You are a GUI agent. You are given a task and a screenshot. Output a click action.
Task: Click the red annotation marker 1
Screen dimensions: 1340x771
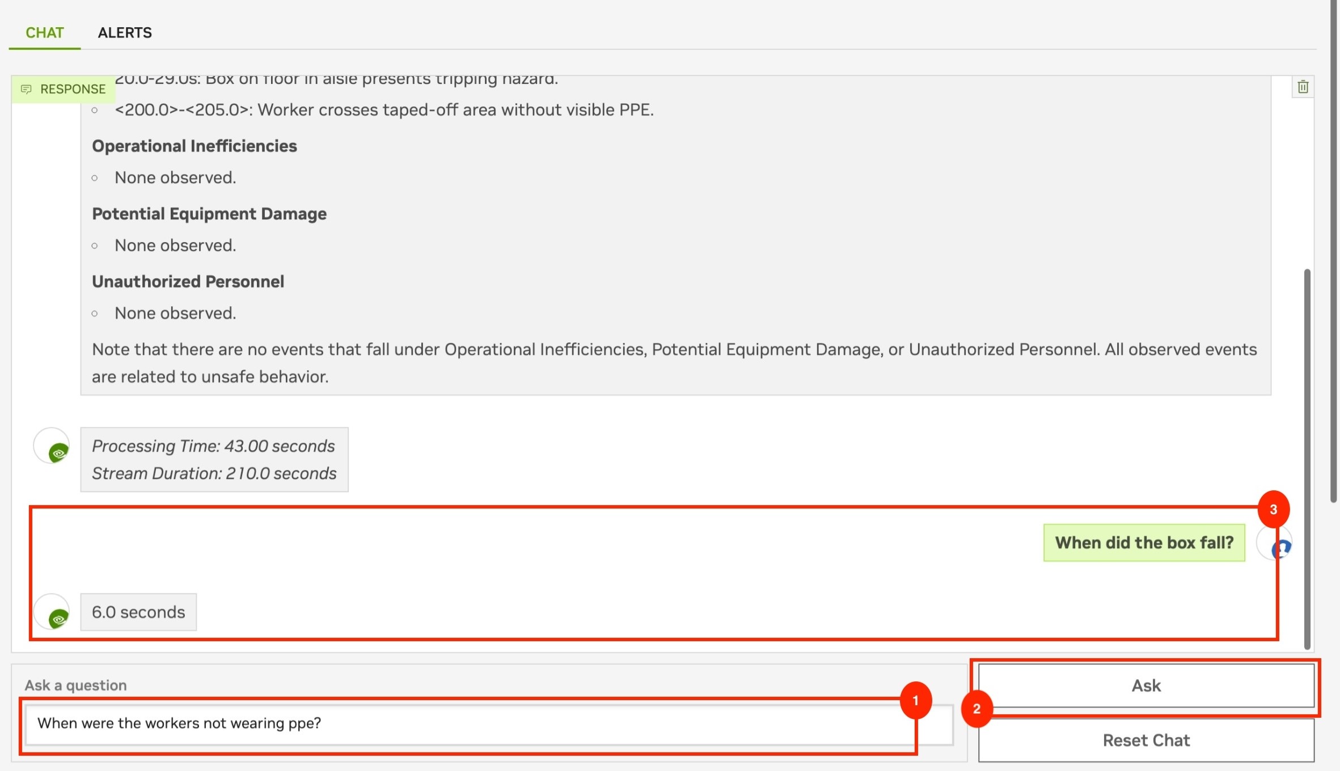(915, 700)
